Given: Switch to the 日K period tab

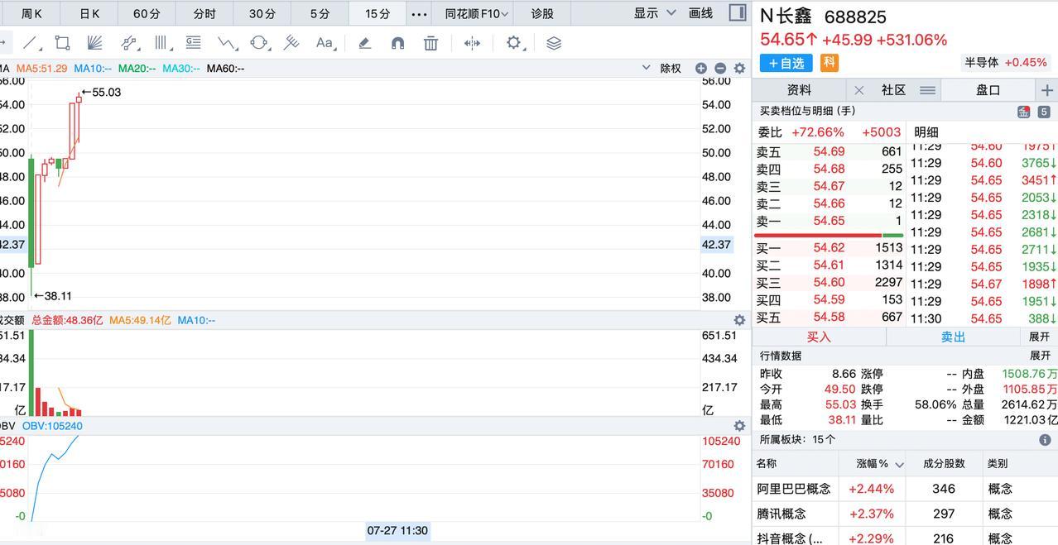Looking at the screenshot, I should [89, 13].
